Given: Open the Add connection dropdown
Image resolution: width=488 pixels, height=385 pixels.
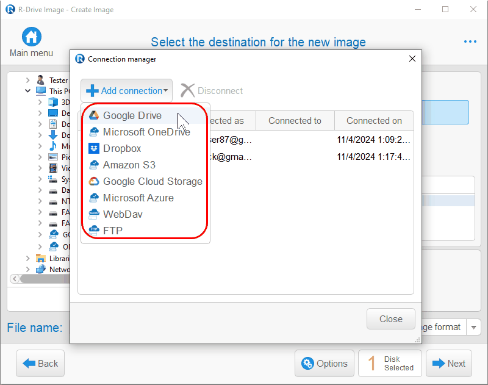Looking at the screenshot, I should coord(127,90).
